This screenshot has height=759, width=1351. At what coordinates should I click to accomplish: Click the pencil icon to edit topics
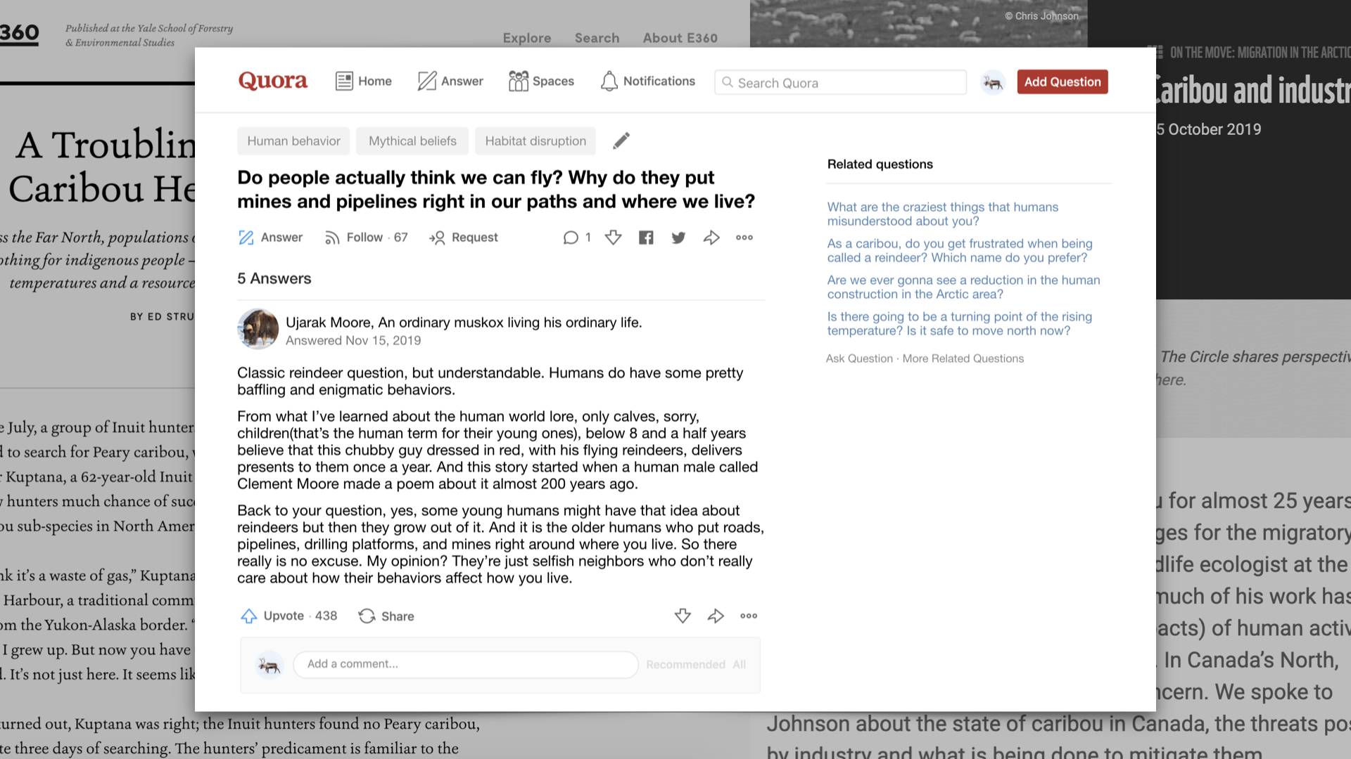click(x=621, y=141)
